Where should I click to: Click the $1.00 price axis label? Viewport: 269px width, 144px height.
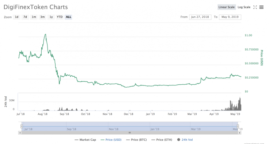tap(248, 35)
